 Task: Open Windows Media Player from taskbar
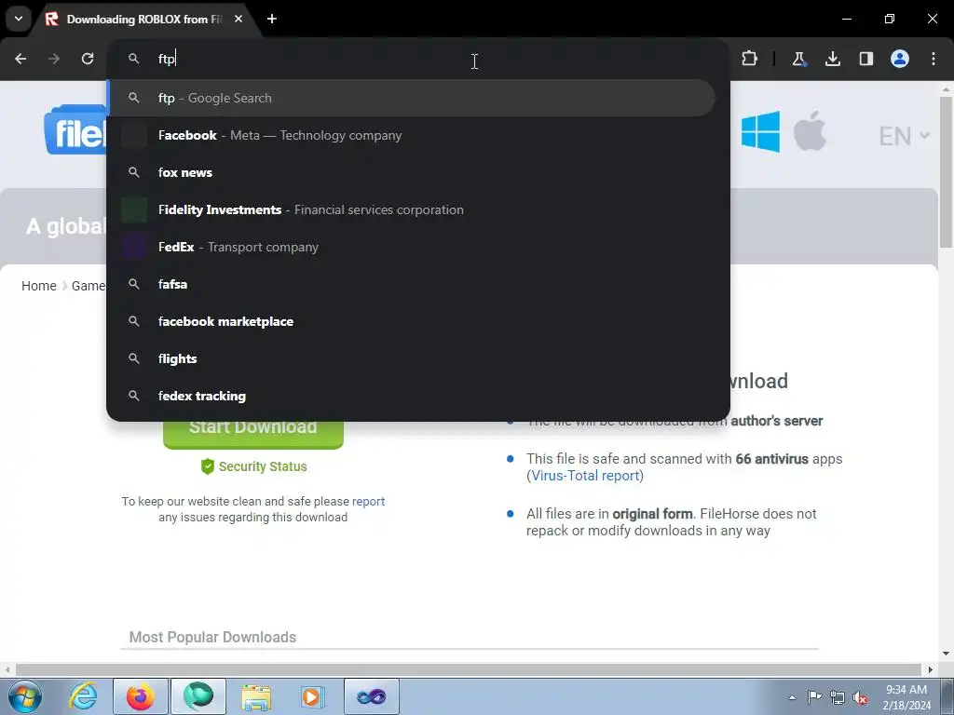(314, 696)
